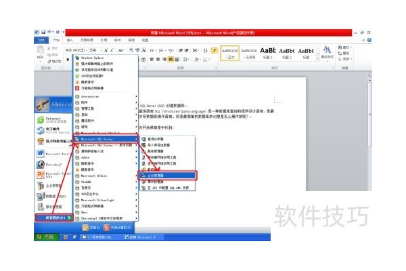The height and width of the screenshot is (271, 406).
Task: Click the Format Painter brush icon
Action: coord(49,62)
